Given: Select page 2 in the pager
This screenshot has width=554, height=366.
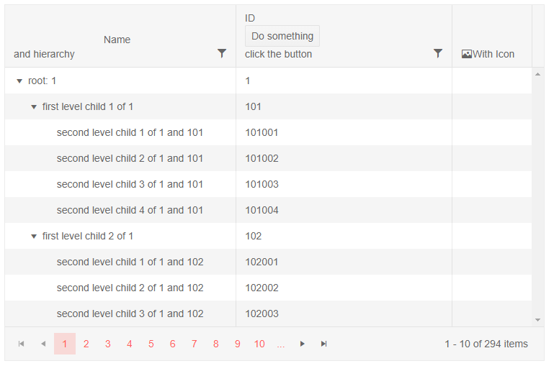Looking at the screenshot, I should [86, 344].
